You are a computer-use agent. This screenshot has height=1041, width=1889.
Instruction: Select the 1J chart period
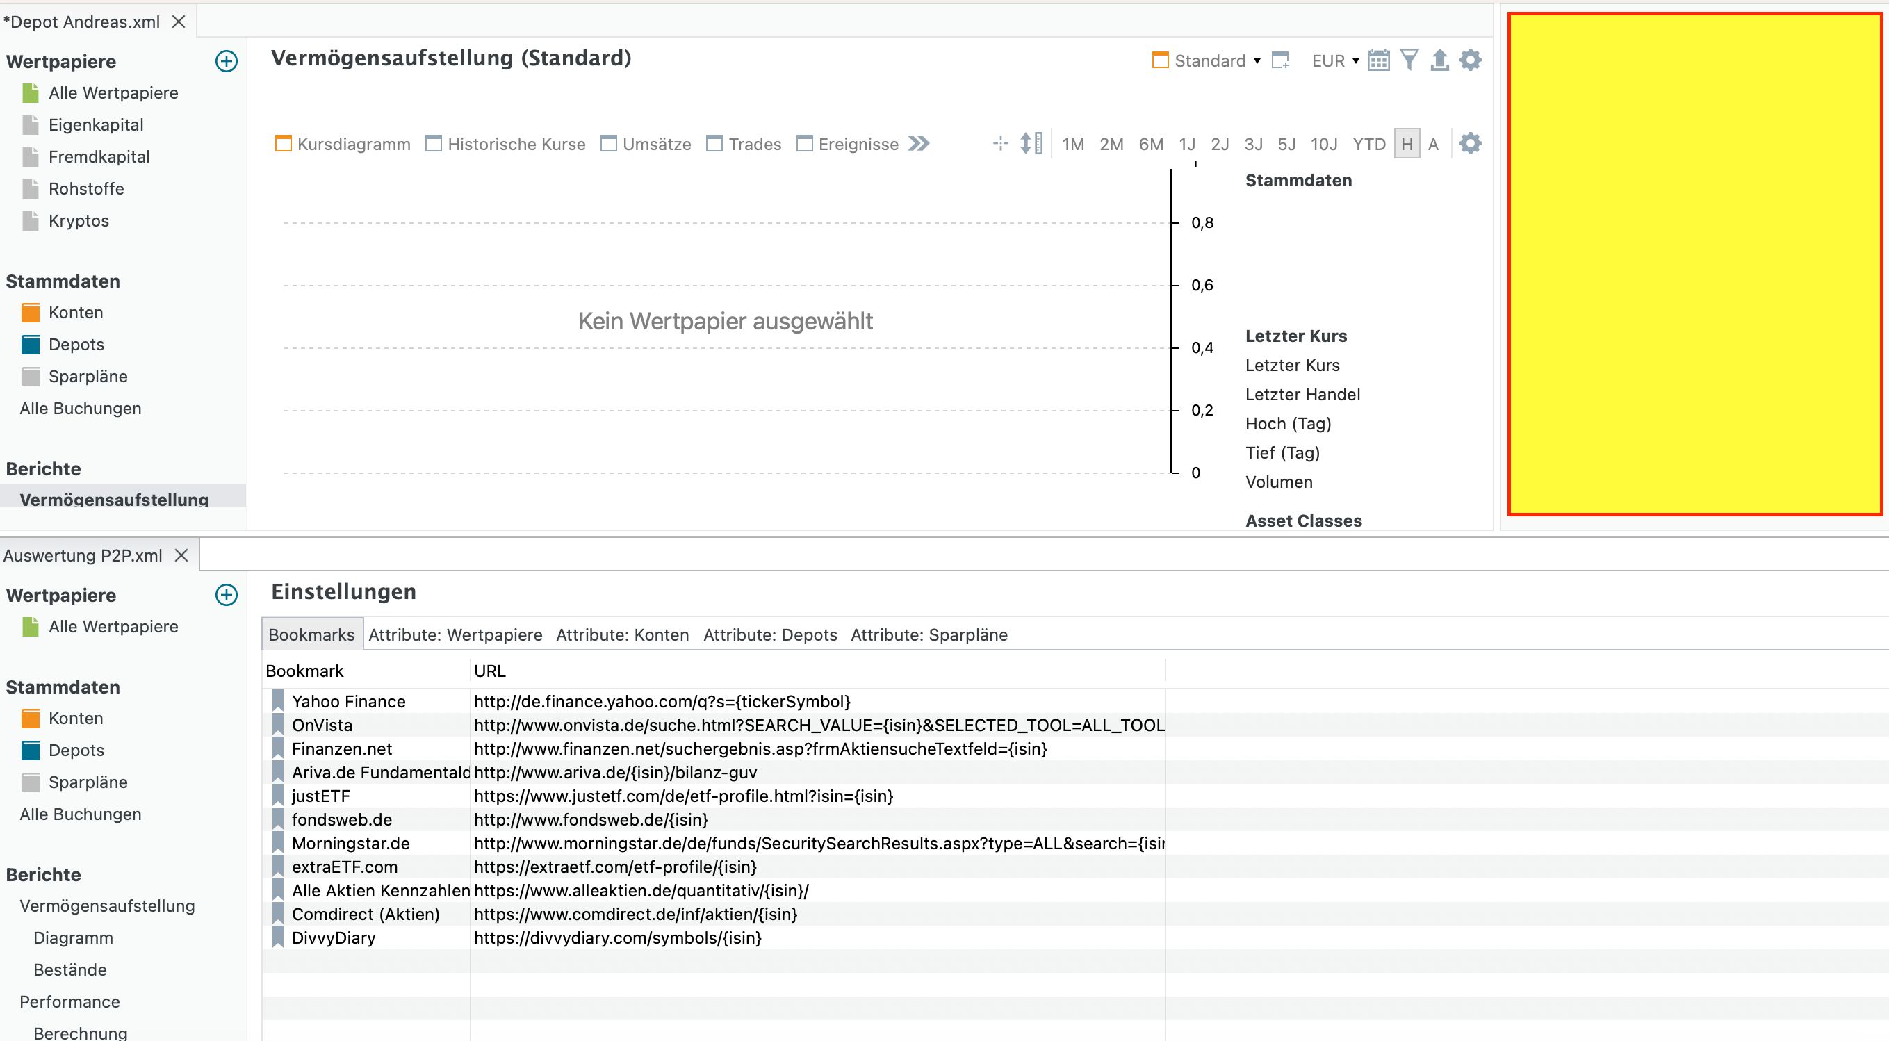(x=1186, y=145)
